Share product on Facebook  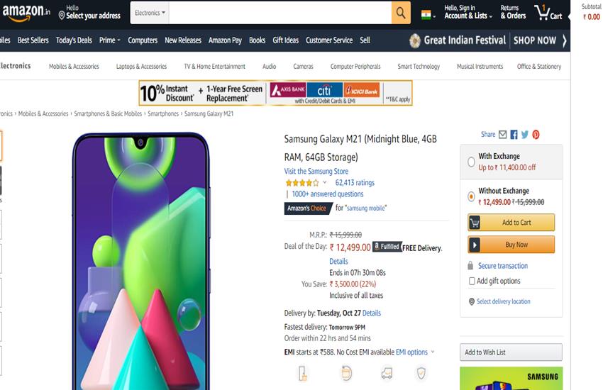(514, 134)
